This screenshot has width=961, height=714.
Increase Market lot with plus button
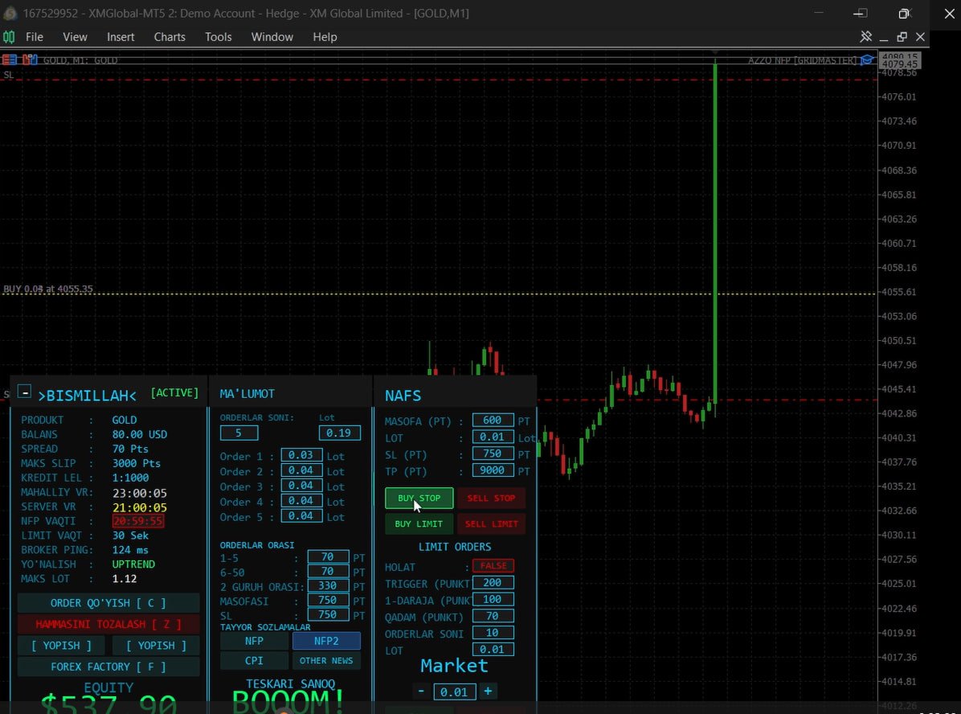pyautogui.click(x=488, y=691)
